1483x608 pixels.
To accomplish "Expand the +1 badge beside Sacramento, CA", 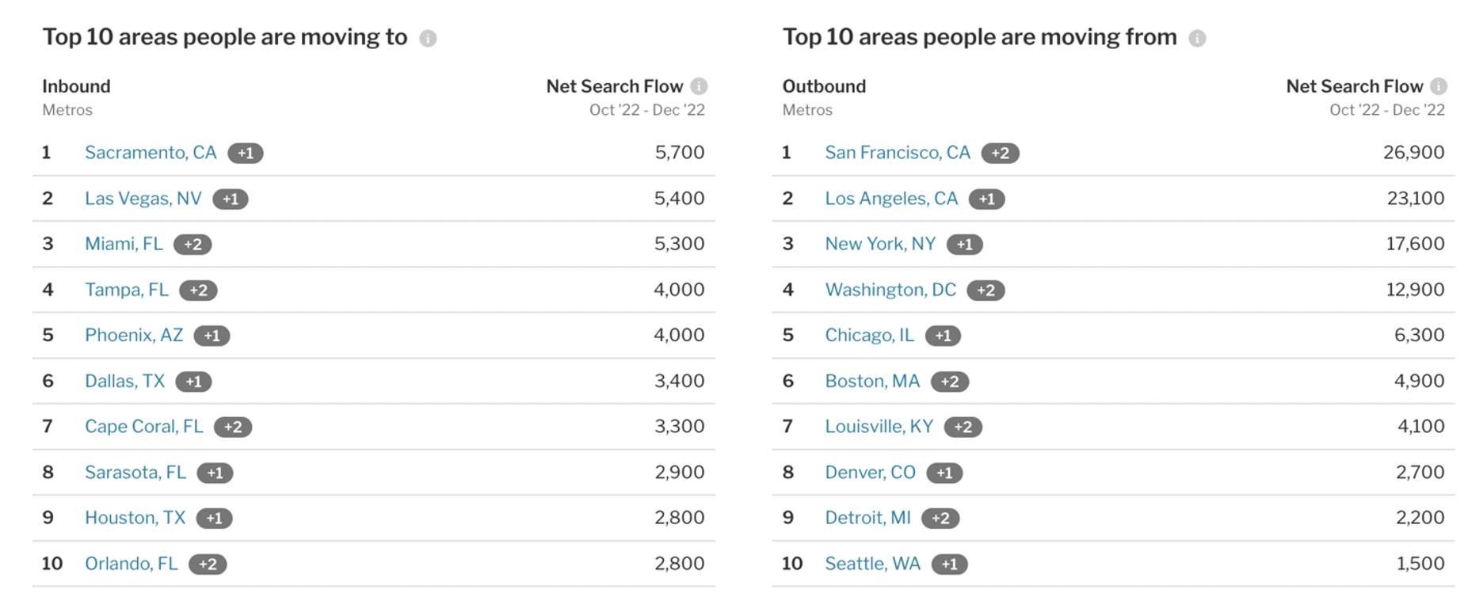I will (246, 153).
